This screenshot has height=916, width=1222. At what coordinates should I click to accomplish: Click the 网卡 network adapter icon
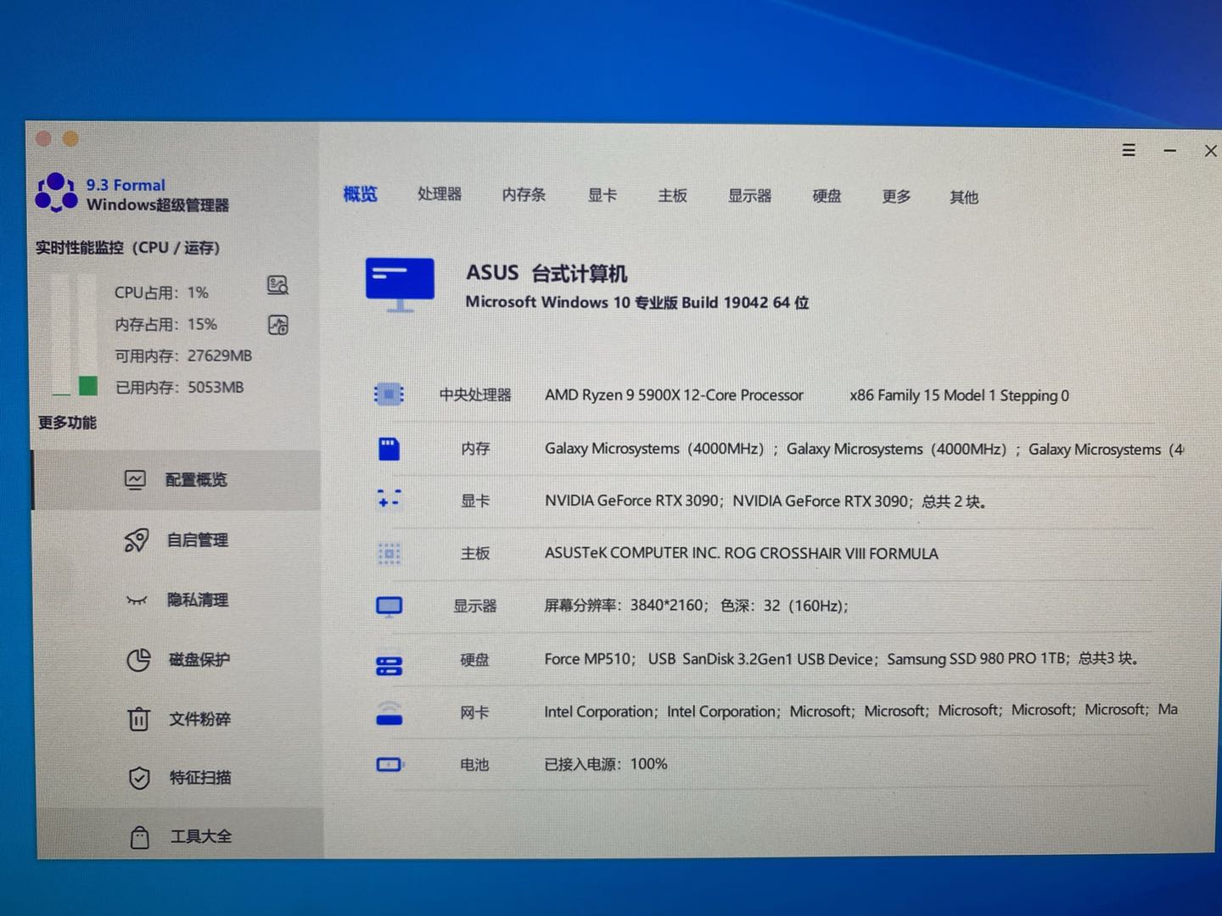click(x=389, y=714)
